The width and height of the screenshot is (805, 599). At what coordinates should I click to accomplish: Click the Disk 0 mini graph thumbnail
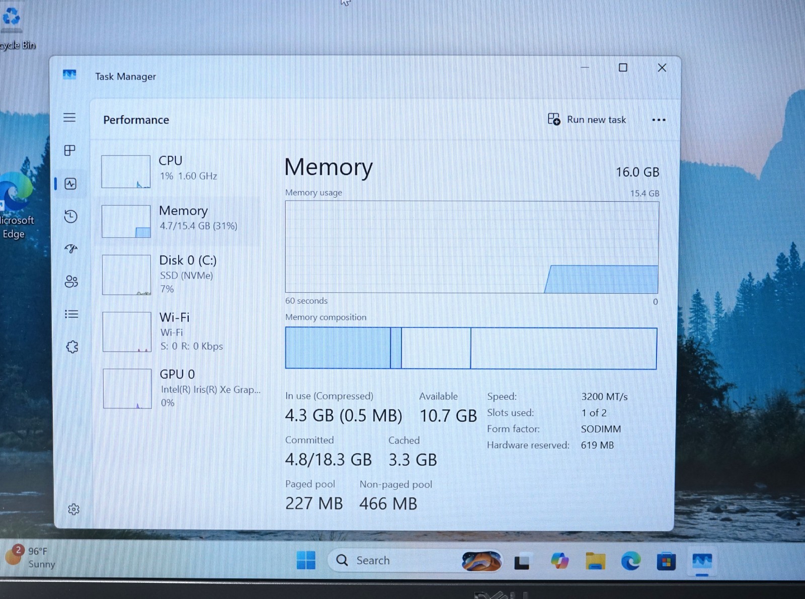point(126,275)
